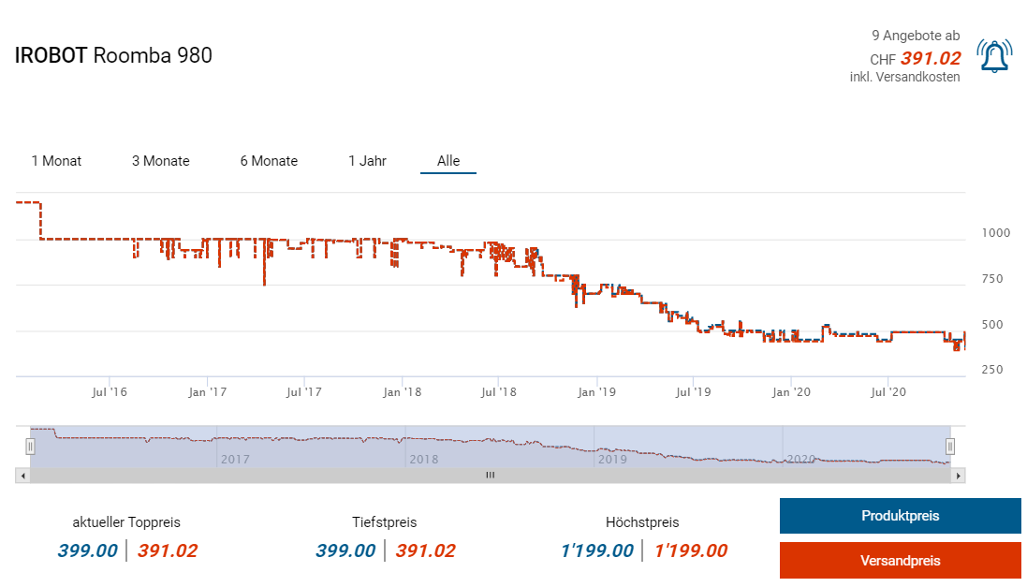Toggle the Versandpreis series button

(900, 561)
